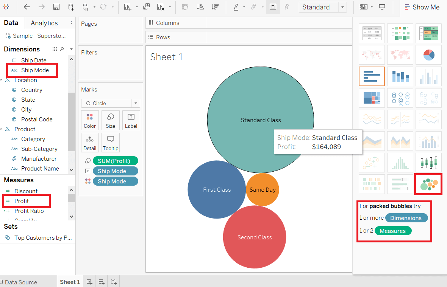Select the pie chart in Show Me
The width and height of the screenshot is (447, 287).
tap(429, 55)
